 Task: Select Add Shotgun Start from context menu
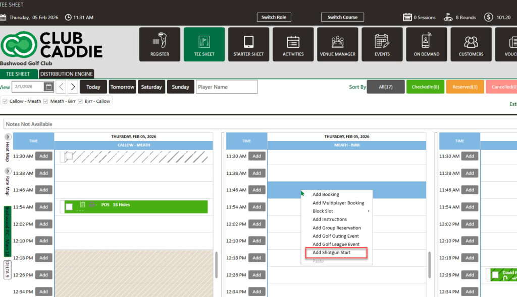tap(331, 253)
